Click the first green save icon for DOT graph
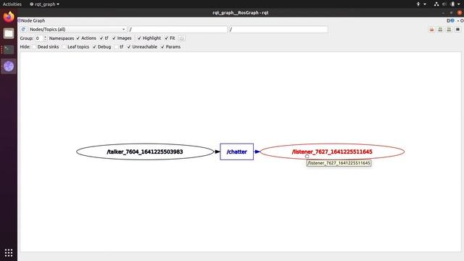 440,29
